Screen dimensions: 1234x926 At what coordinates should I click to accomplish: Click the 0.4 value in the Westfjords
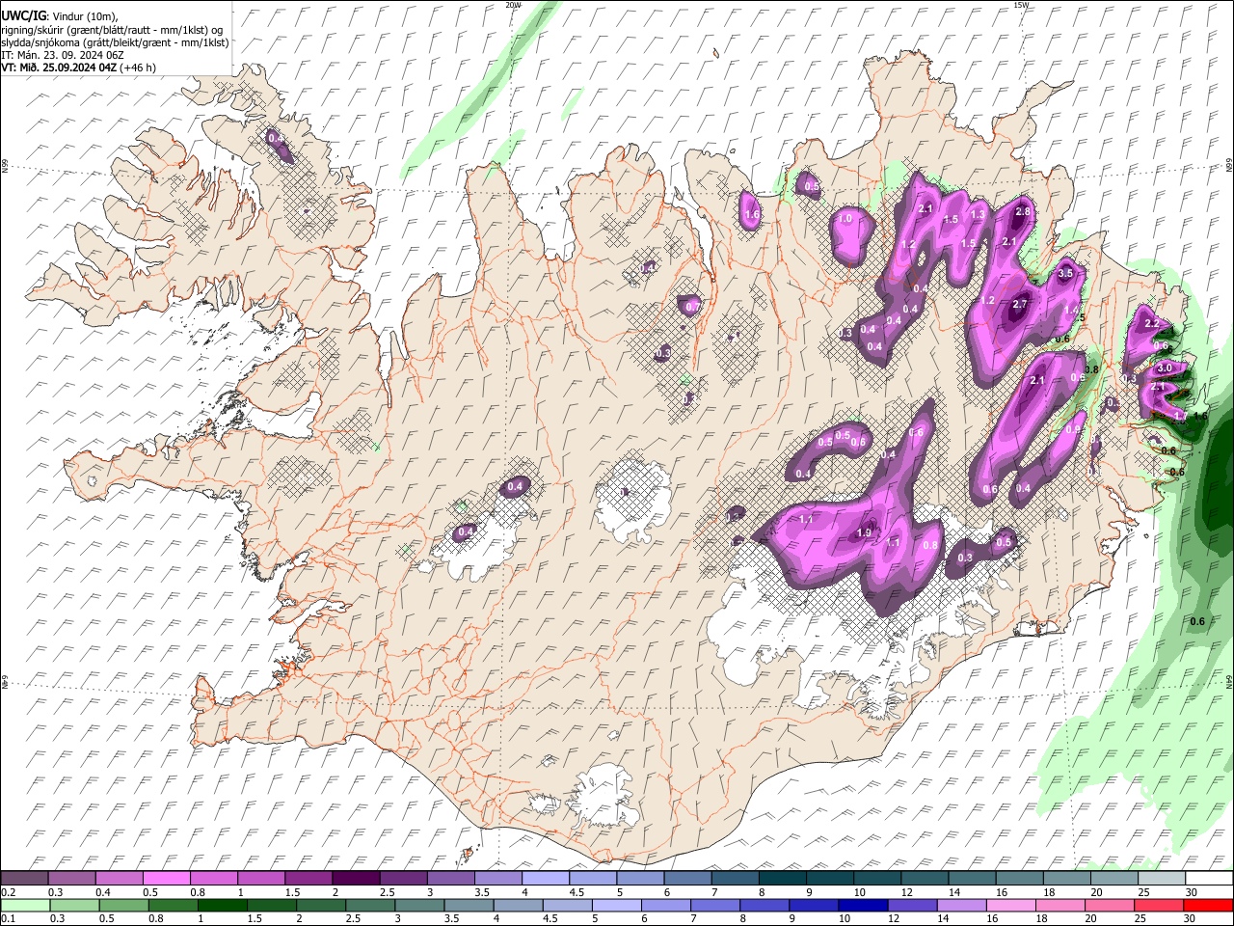tap(276, 138)
